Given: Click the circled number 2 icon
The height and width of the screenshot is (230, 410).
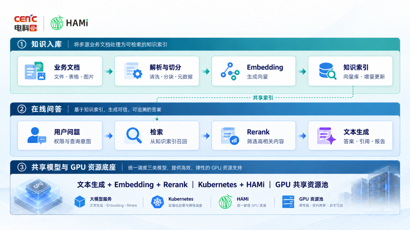Looking at the screenshot, I should pyautogui.click(x=22, y=109).
